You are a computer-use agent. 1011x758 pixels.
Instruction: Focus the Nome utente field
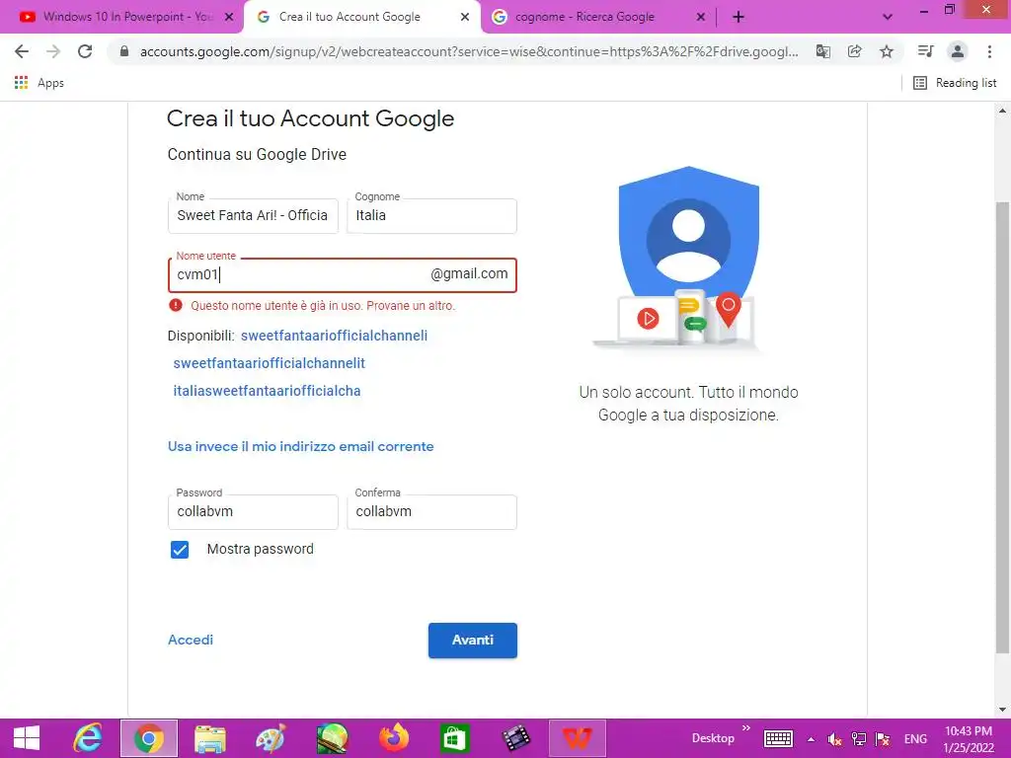[x=343, y=275]
